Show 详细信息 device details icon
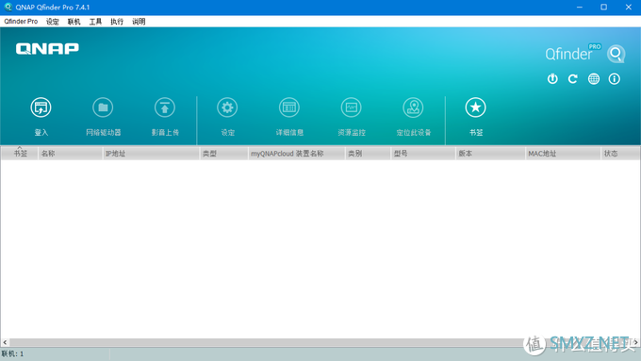This screenshot has height=361, width=641. click(x=289, y=107)
